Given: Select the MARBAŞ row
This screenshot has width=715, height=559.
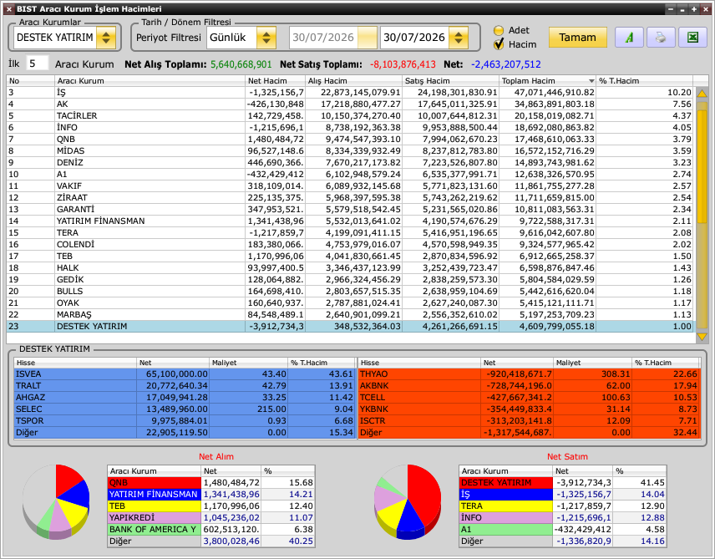Looking at the screenshot, I should click(x=350, y=314).
